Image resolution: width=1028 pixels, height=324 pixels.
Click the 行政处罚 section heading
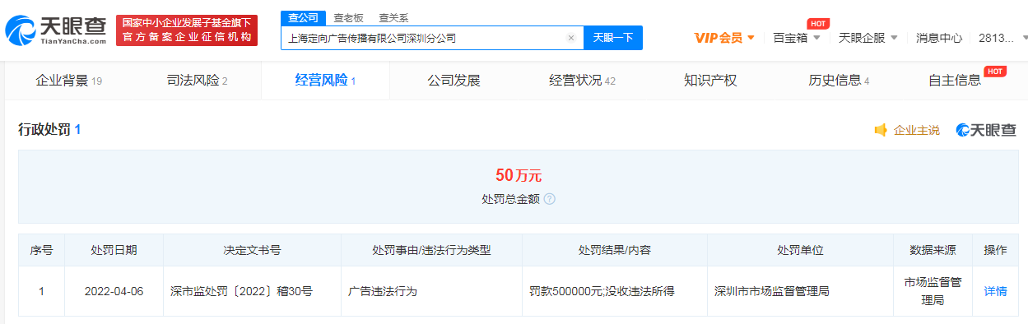tap(49, 130)
